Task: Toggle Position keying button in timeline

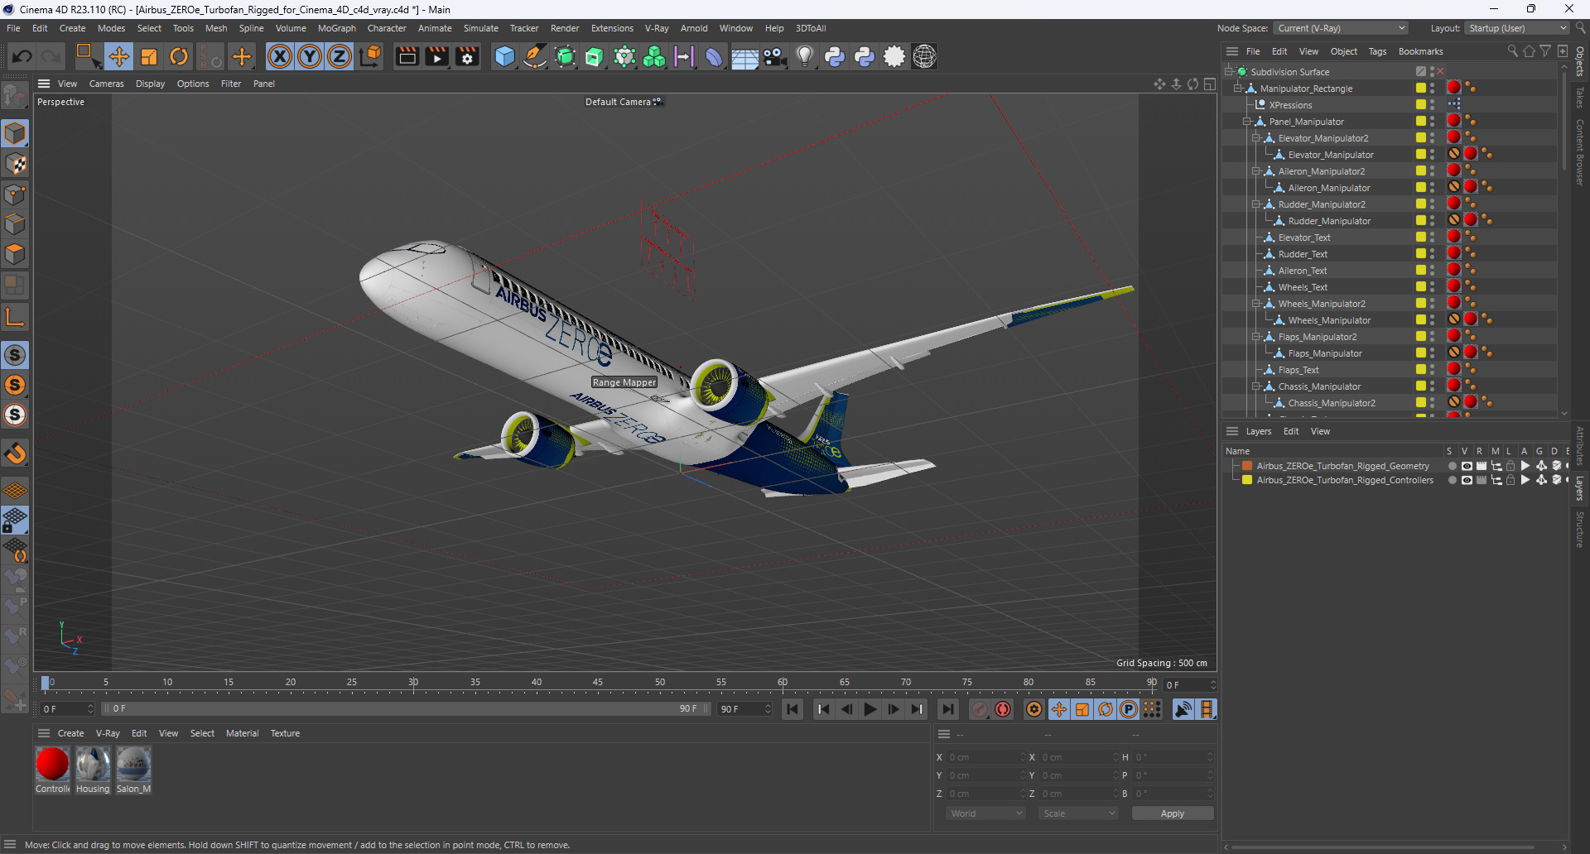Action: pos(1058,709)
